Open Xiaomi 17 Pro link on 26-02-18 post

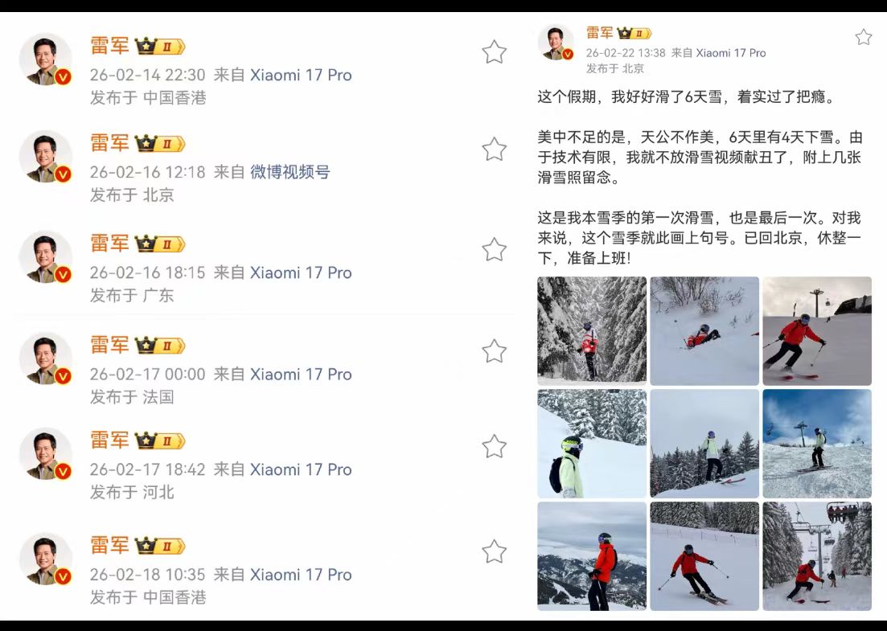(301, 575)
